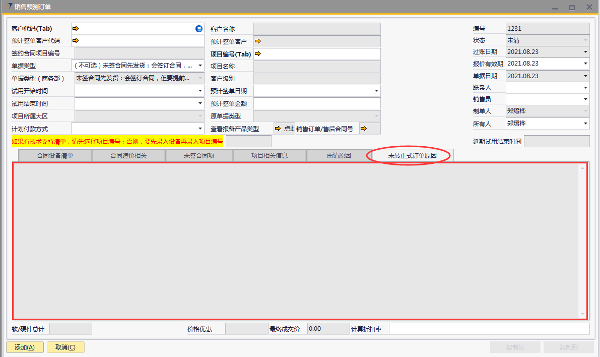Click the arrow icon beside 项目编号(Tab)
Image resolution: width=600 pixels, height=357 pixels.
click(258, 54)
